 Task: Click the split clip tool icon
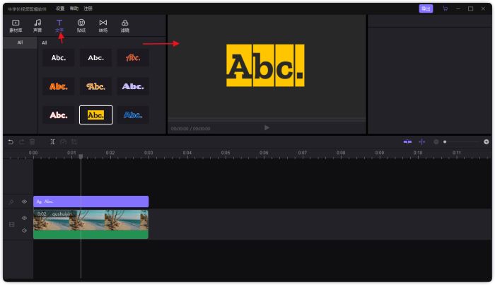pos(53,142)
